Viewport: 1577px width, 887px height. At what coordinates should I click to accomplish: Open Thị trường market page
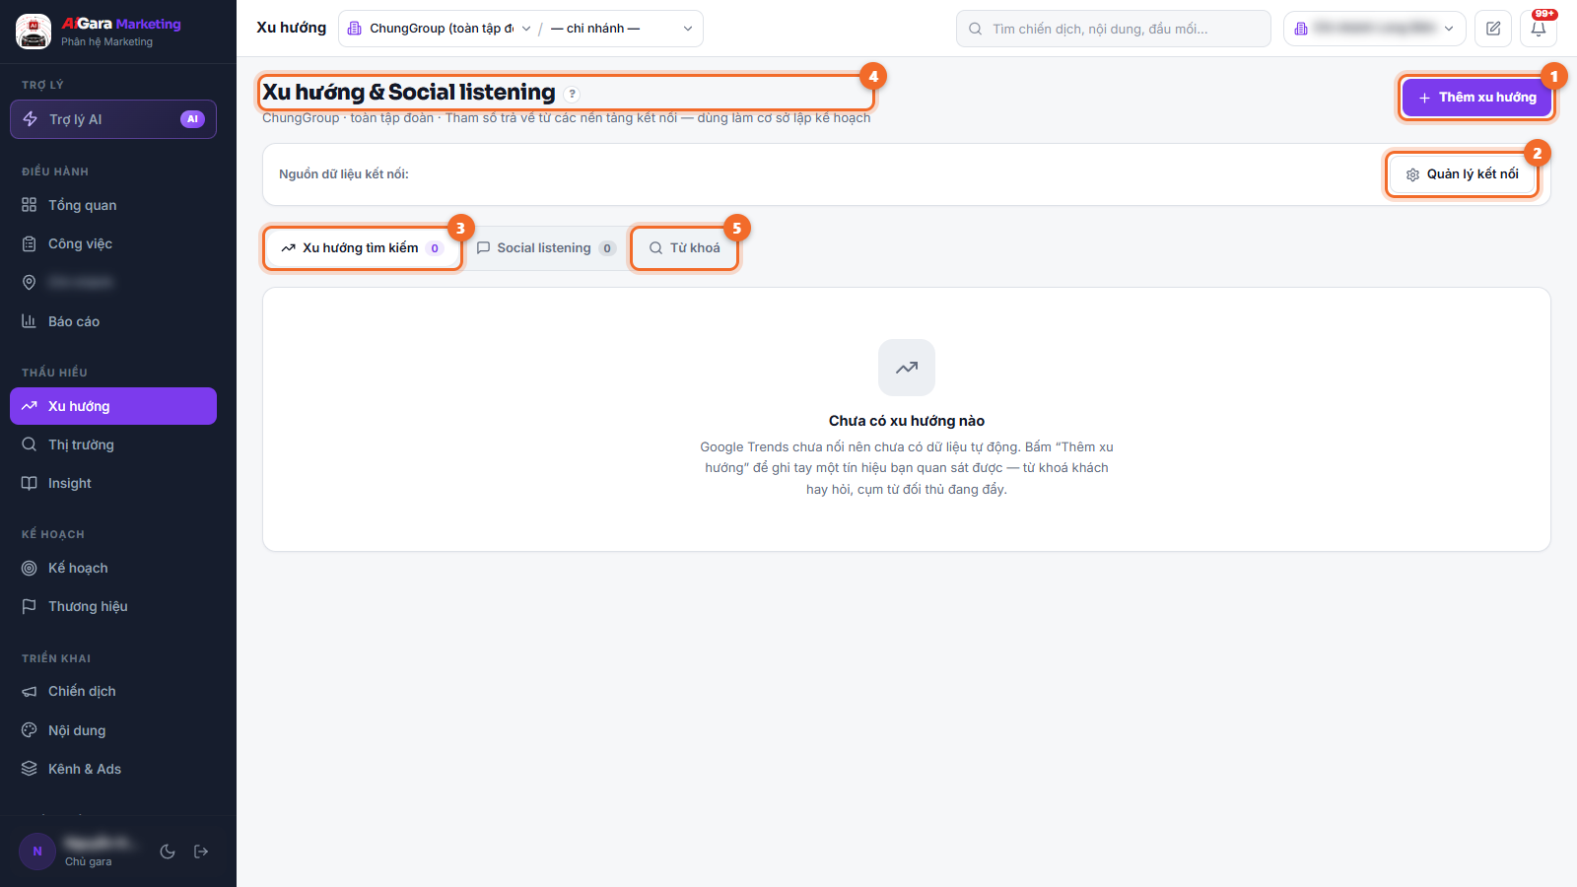pos(113,444)
